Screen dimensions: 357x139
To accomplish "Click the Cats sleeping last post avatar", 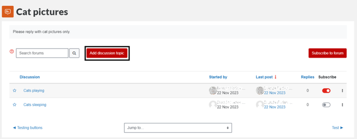I will pyautogui.click(x=260, y=105).
